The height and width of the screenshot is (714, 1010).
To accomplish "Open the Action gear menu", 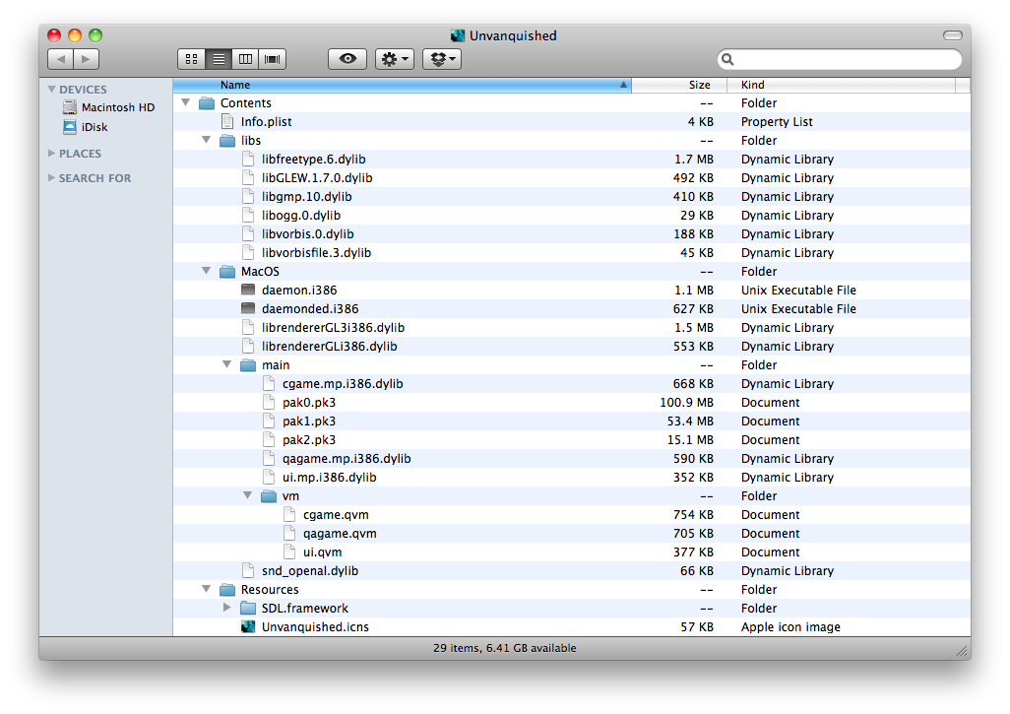I will coord(394,58).
